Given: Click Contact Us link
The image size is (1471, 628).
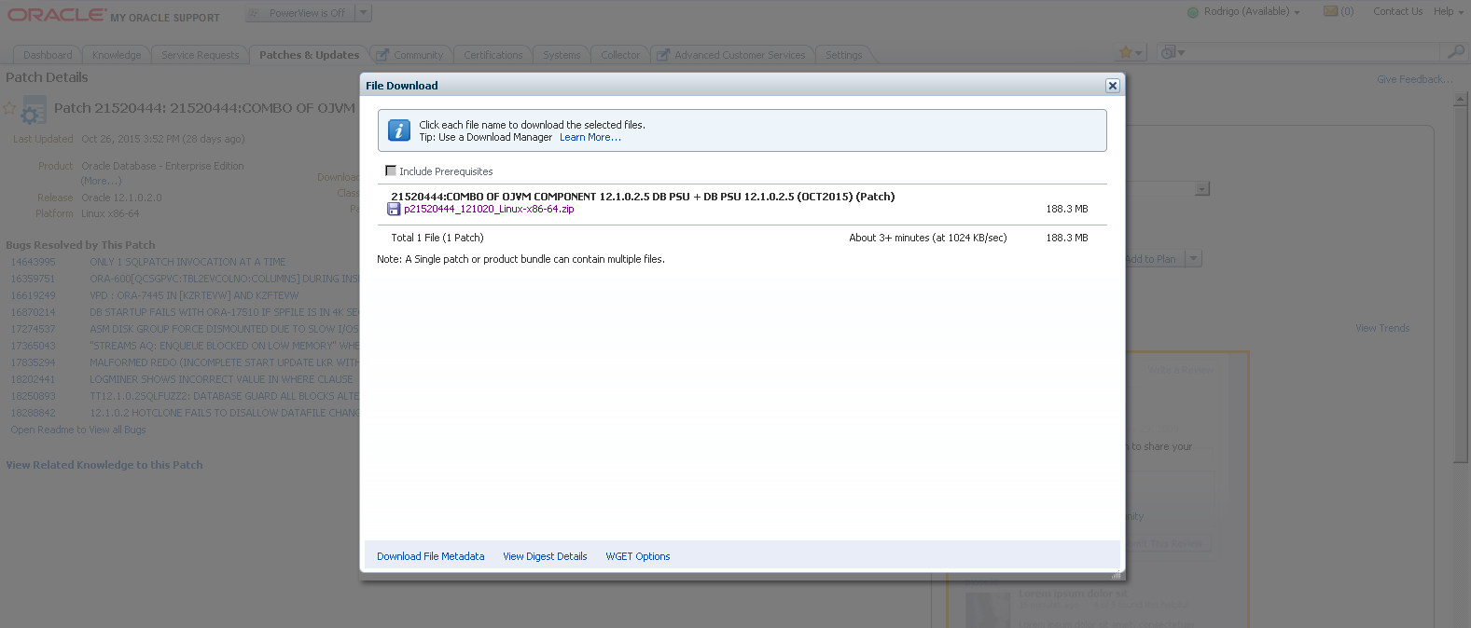Looking at the screenshot, I should (x=1398, y=11).
